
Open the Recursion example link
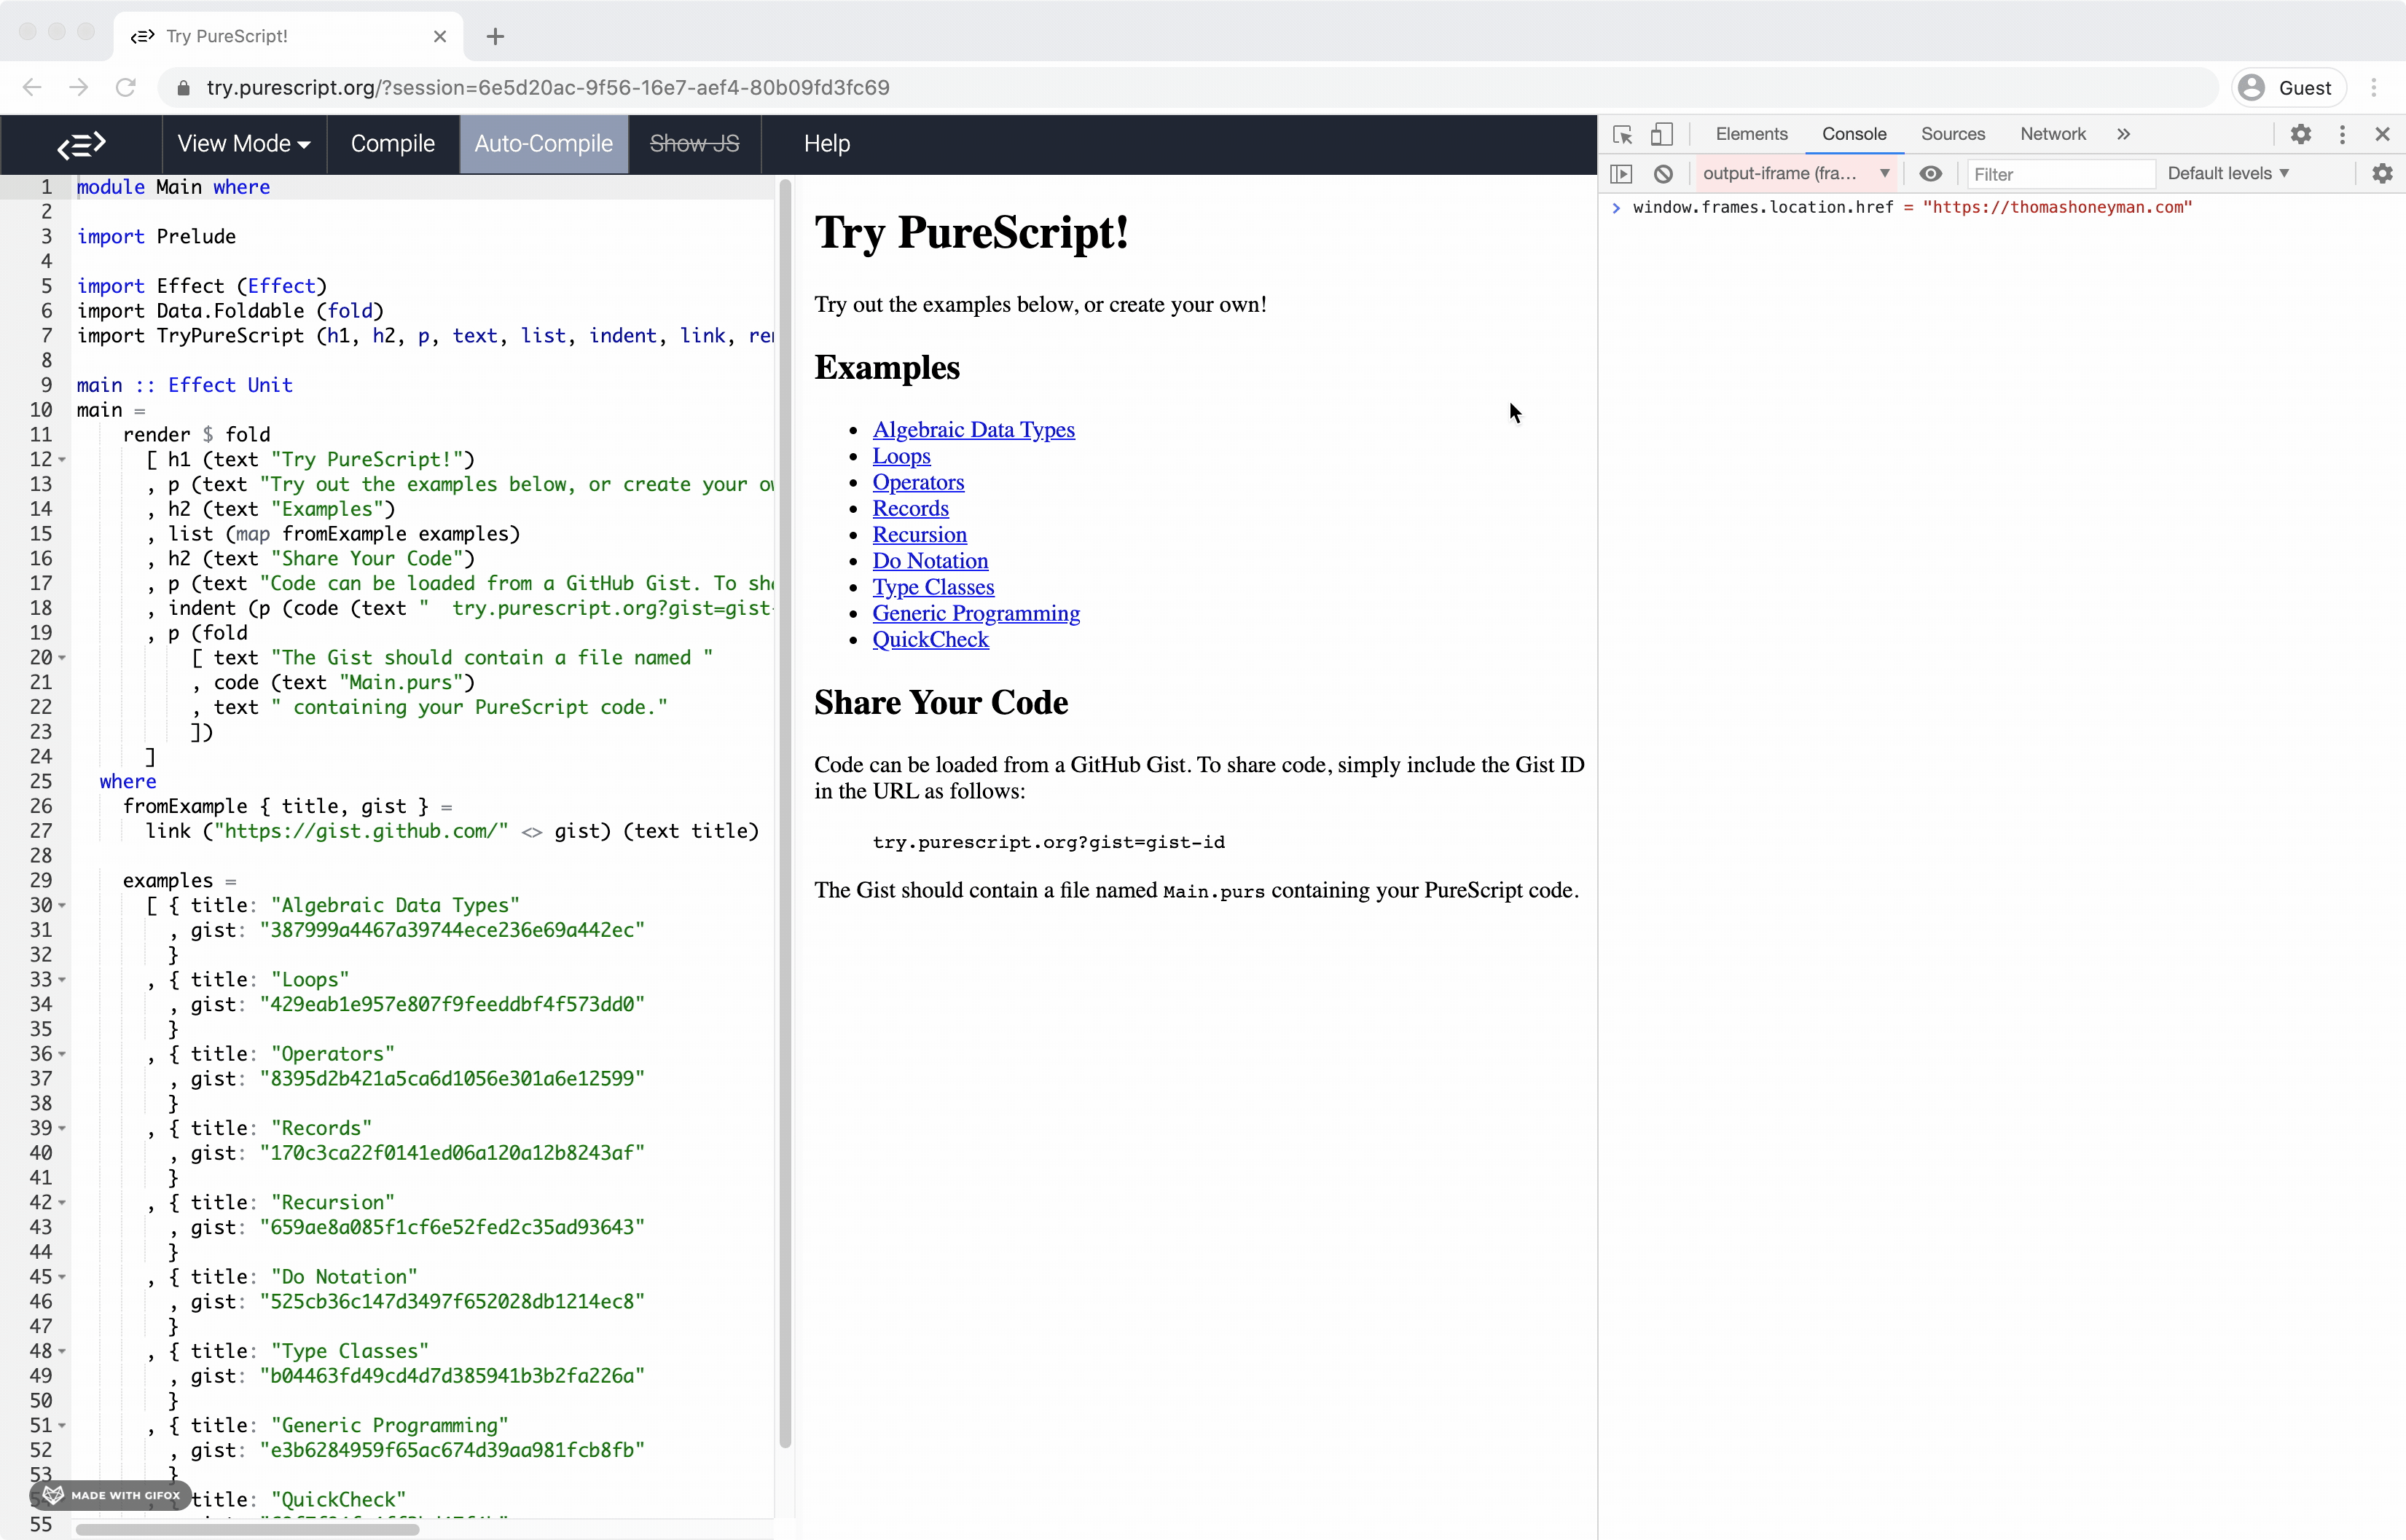point(919,534)
